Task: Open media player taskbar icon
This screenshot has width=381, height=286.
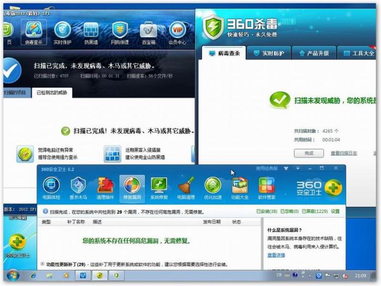Action: click(66, 276)
